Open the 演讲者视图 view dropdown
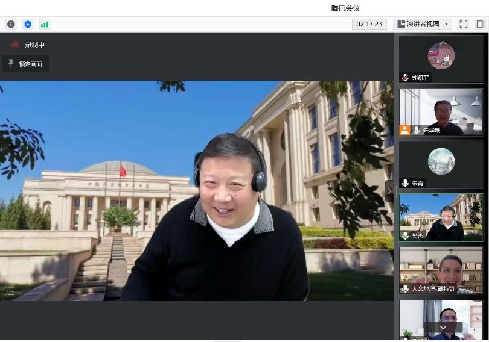The height and width of the screenshot is (342, 489). [x=422, y=24]
